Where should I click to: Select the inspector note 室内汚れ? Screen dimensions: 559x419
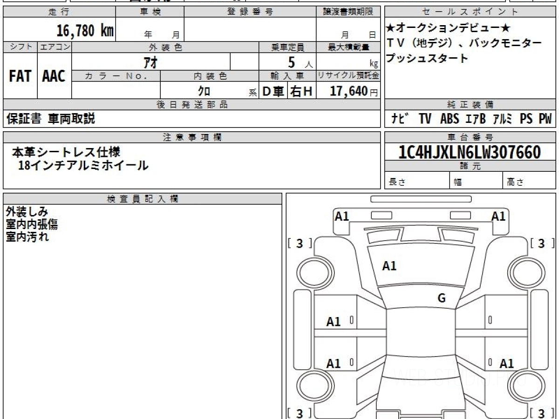[x=27, y=237]
